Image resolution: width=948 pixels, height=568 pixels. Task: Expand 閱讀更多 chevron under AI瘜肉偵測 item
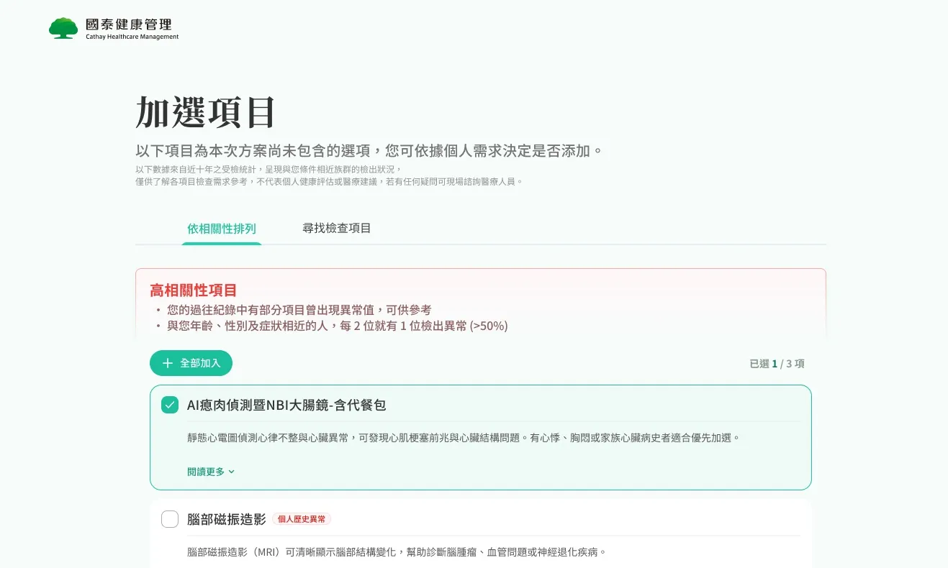click(x=231, y=472)
